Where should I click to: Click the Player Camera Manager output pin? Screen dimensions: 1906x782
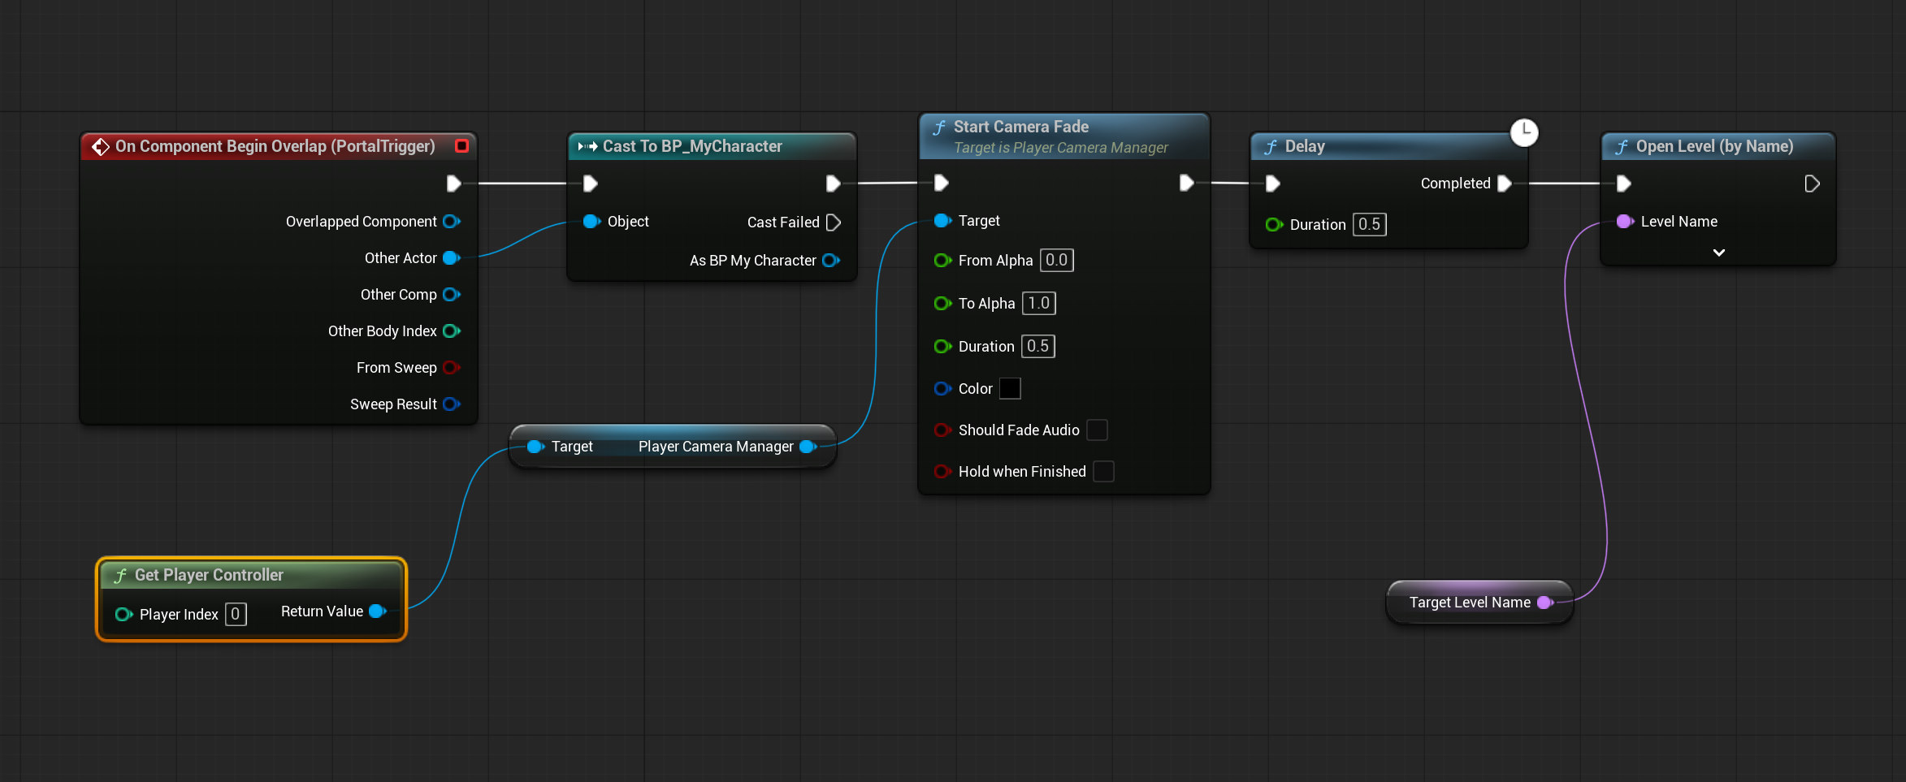pos(808,447)
